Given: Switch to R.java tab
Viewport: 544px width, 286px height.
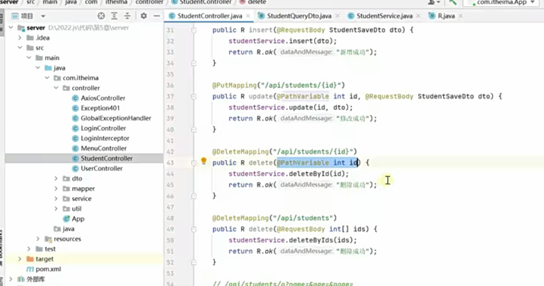Looking at the screenshot, I should point(446,16).
